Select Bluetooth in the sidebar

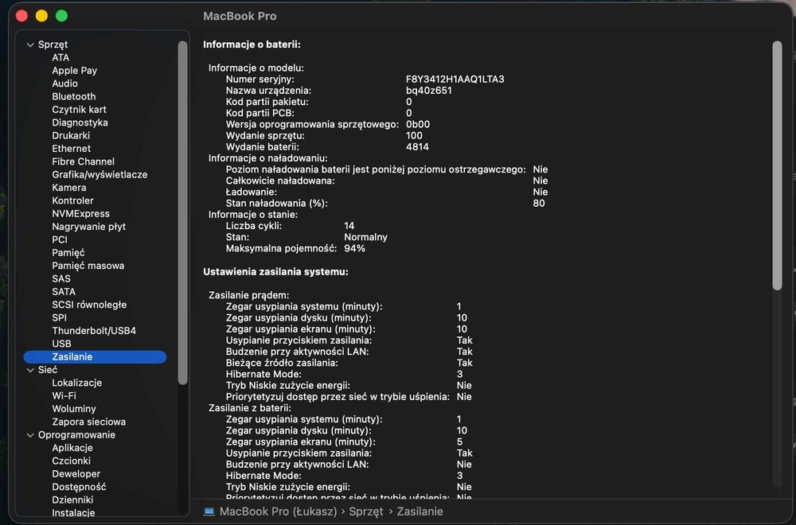pos(73,96)
